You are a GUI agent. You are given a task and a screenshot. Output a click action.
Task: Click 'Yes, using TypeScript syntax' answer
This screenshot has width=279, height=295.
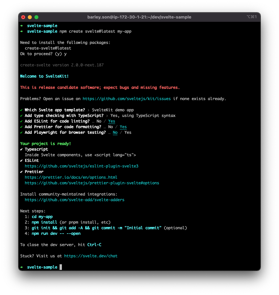[143, 116]
